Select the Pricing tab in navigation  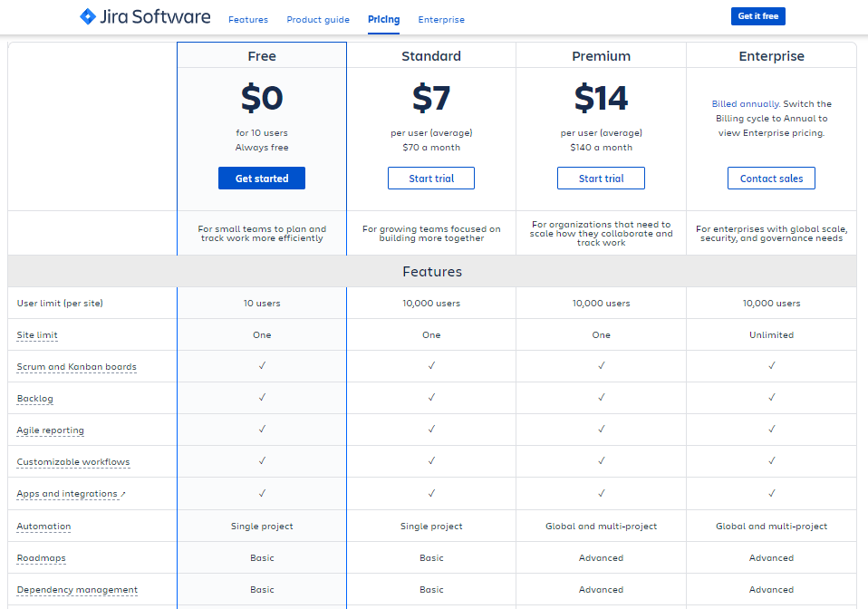pyautogui.click(x=383, y=19)
